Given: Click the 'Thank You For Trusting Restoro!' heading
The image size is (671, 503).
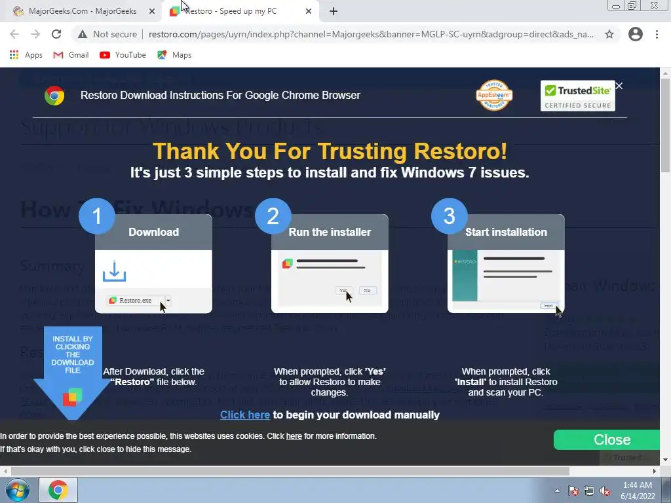Looking at the screenshot, I should 330,151.
